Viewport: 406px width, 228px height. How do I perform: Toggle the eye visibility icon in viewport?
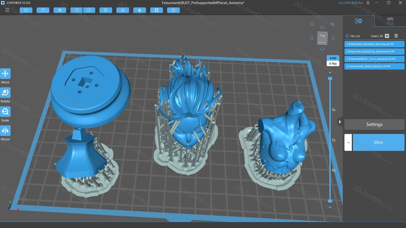(333, 24)
